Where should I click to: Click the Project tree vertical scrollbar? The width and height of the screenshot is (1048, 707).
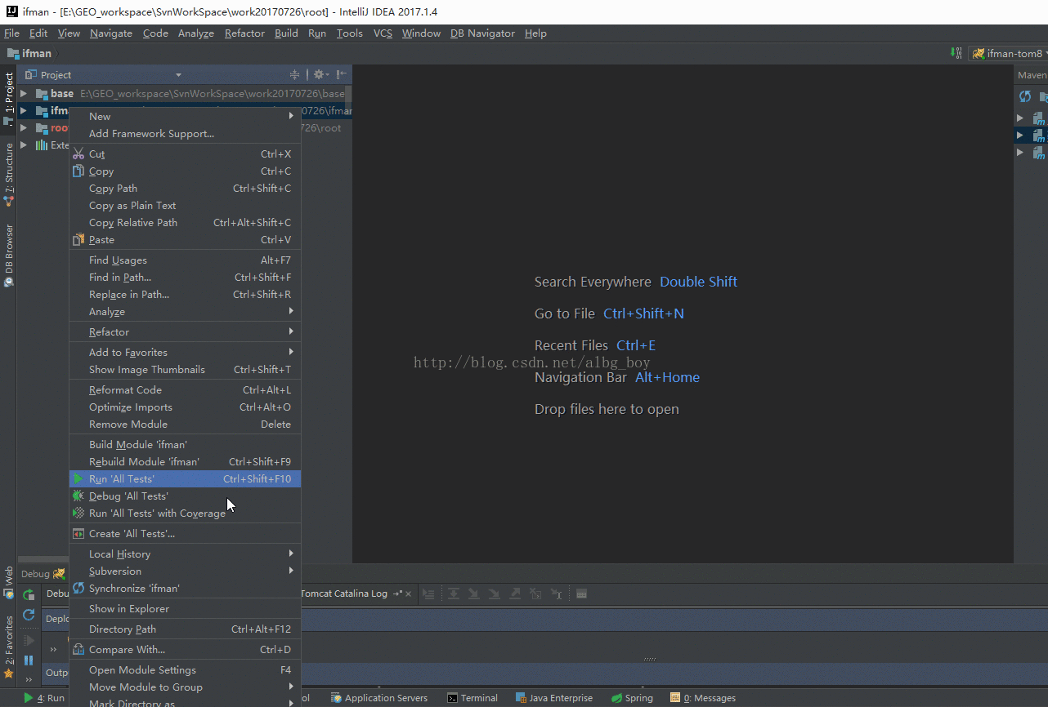pos(348,94)
